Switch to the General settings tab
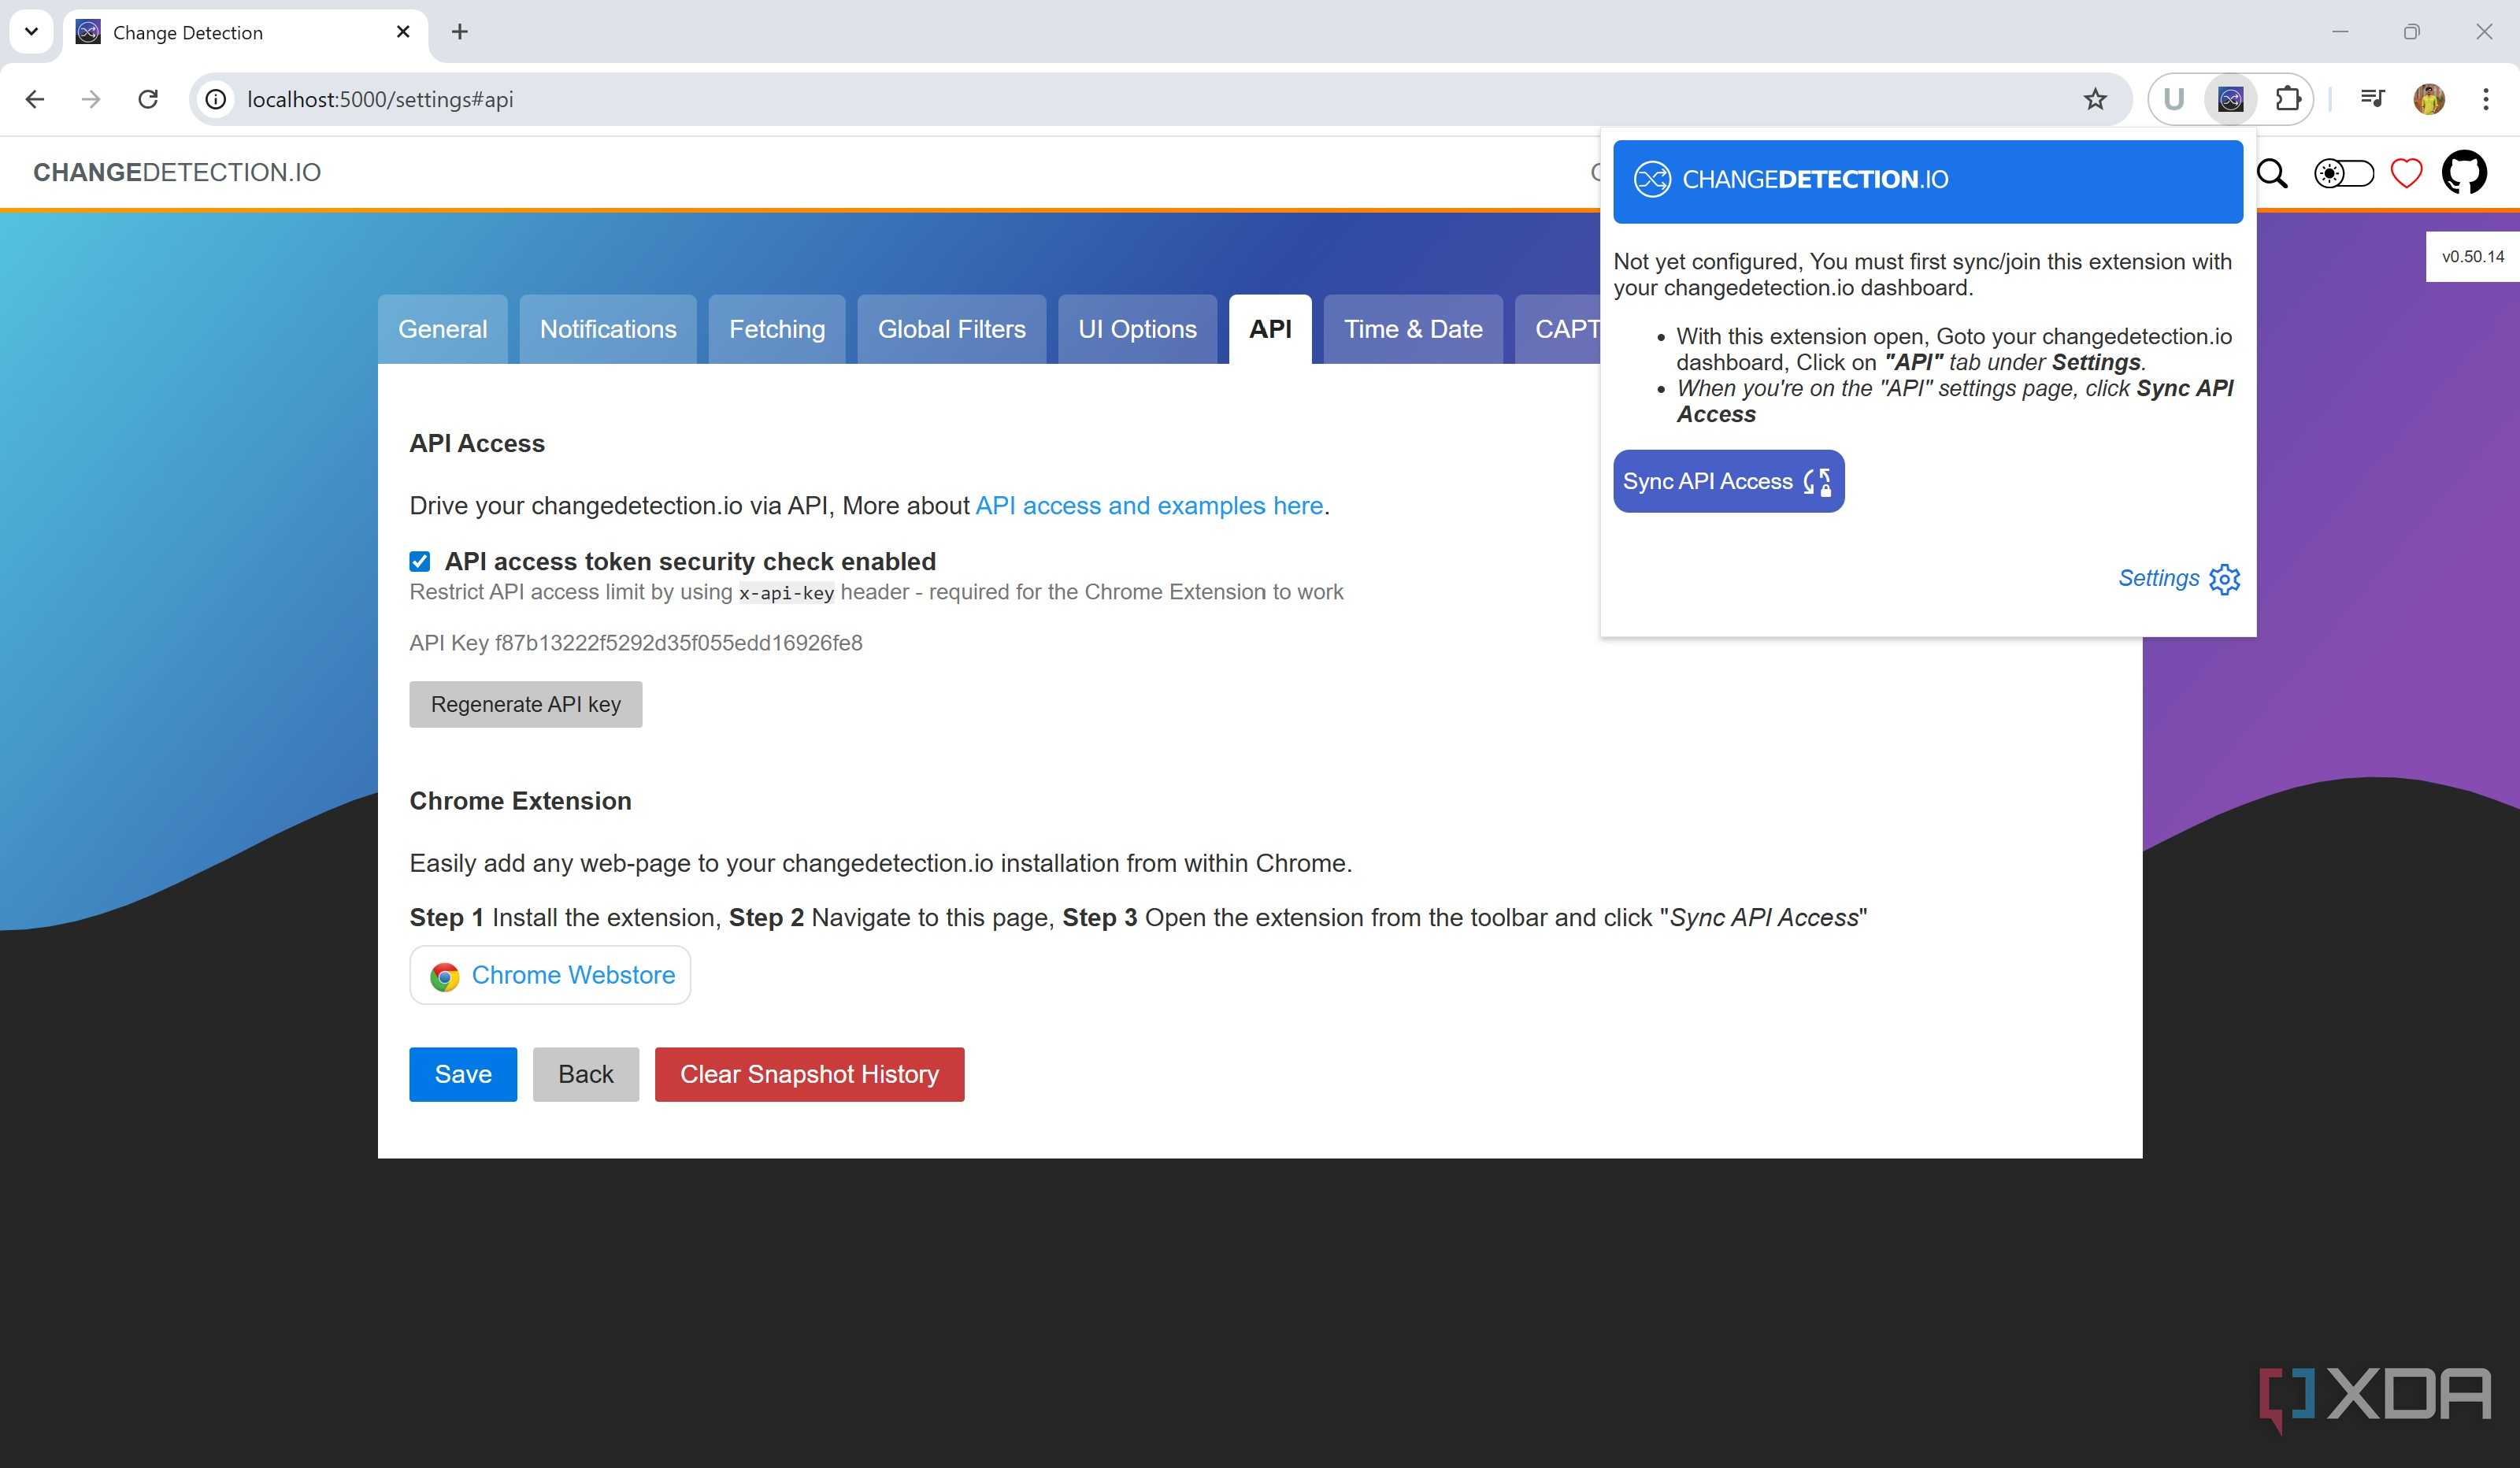 [x=442, y=329]
